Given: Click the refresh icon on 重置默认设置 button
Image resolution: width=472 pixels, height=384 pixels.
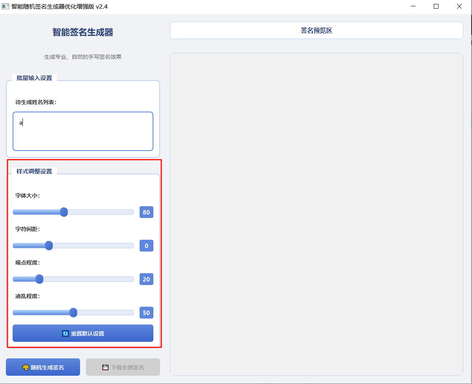Looking at the screenshot, I should [65, 334].
